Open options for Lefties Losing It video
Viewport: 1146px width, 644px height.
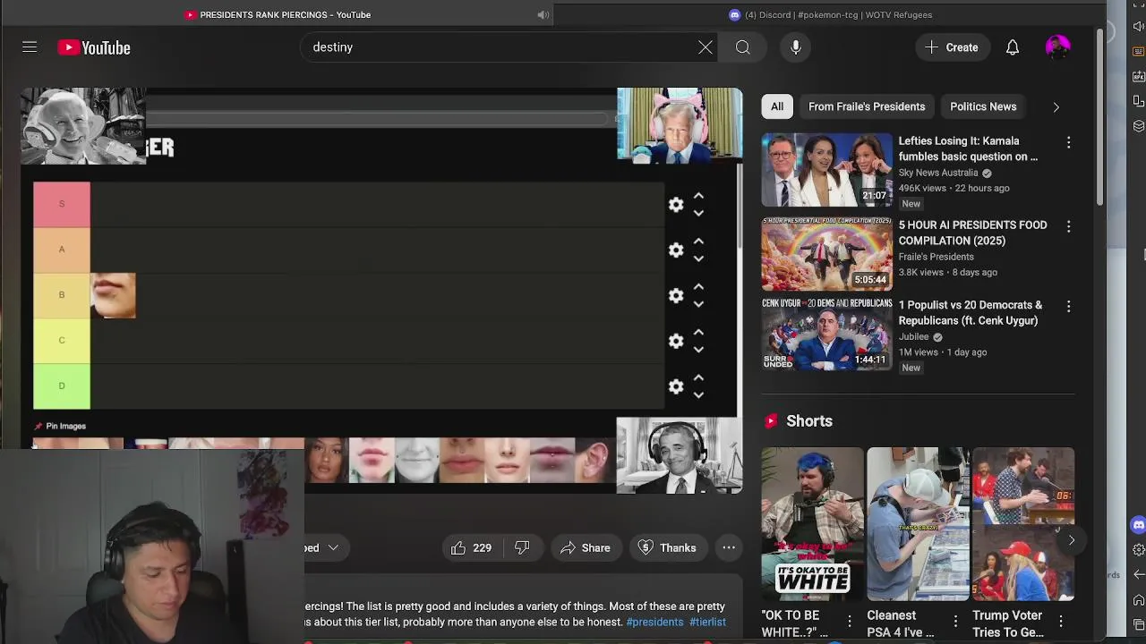[x=1068, y=143]
